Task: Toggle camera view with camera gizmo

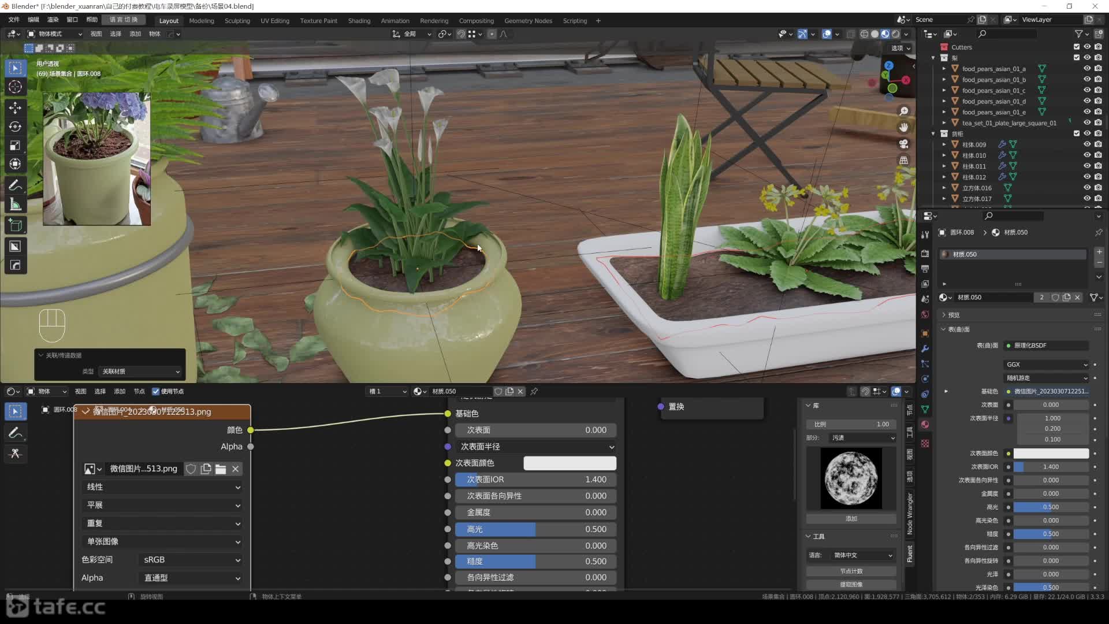Action: click(x=904, y=144)
